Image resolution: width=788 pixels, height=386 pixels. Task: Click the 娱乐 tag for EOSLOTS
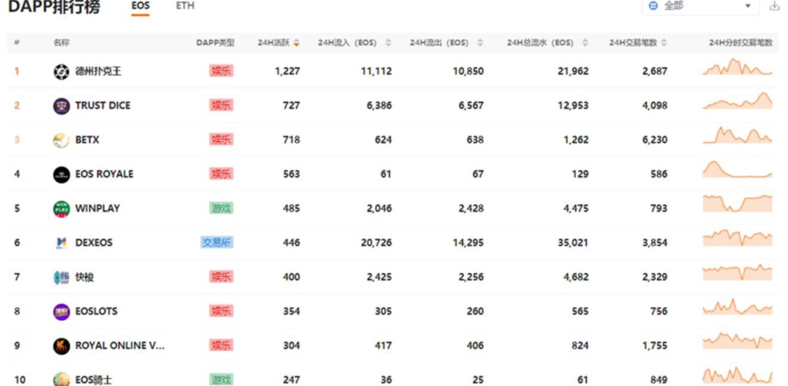pyautogui.click(x=221, y=311)
